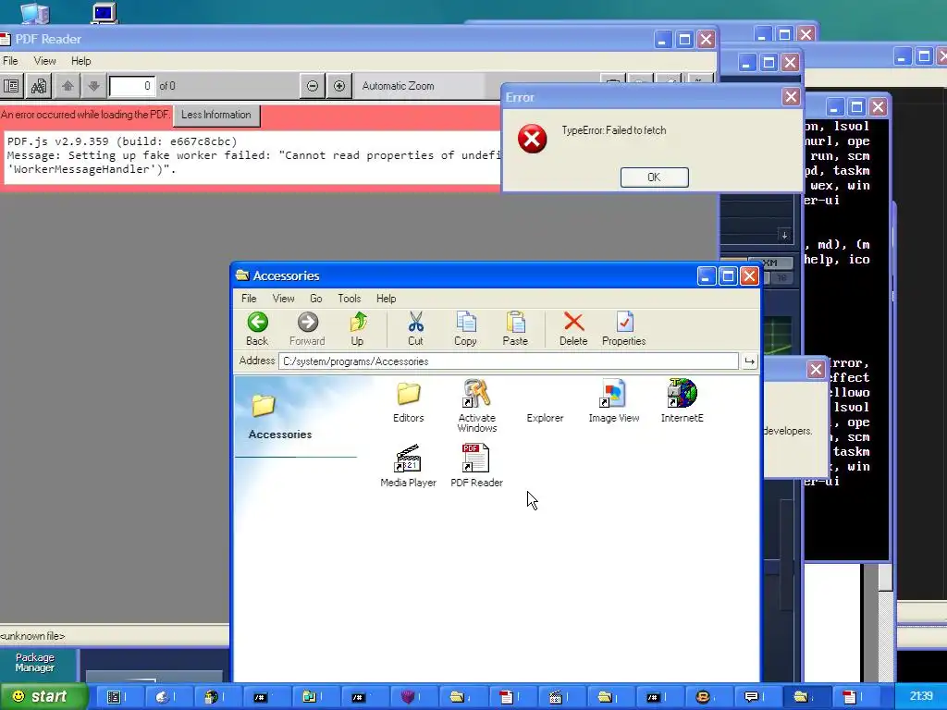Click the purple shield taskbar icon
Screen dimensions: 947x710
(x=408, y=697)
